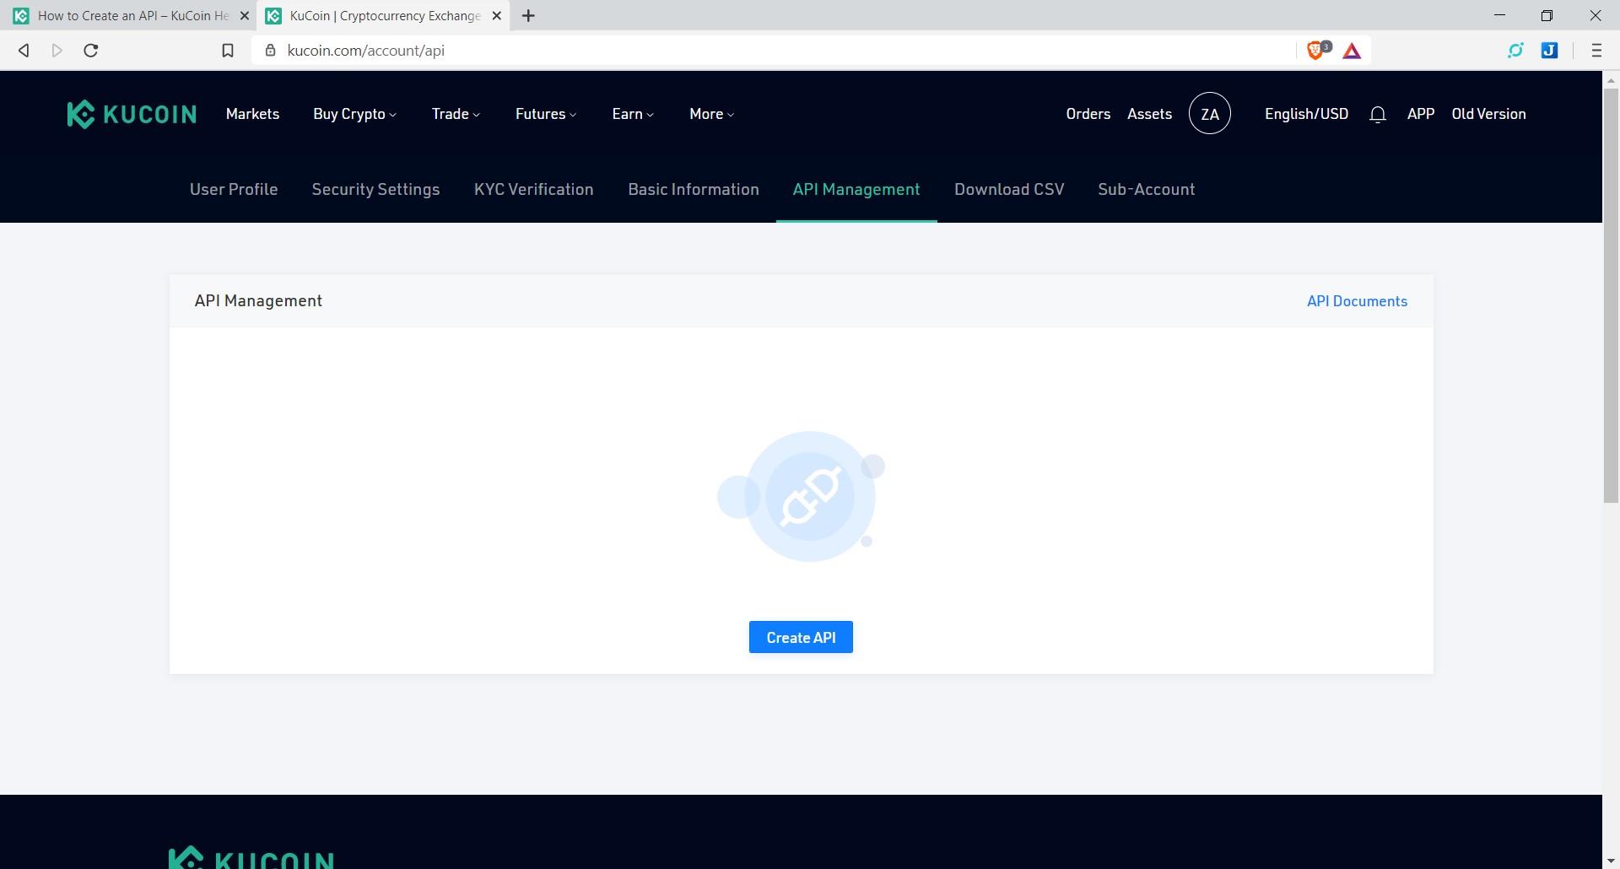View site security lock info
The image size is (1620, 869).
click(270, 51)
